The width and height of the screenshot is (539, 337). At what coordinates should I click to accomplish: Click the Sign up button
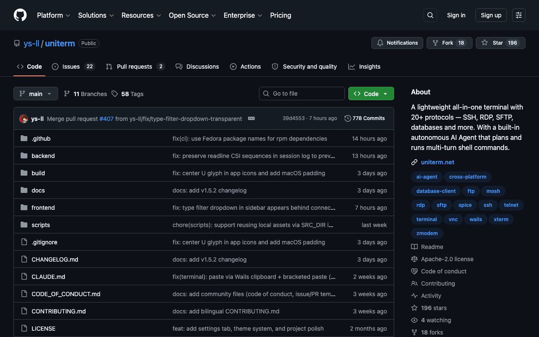[491, 15]
